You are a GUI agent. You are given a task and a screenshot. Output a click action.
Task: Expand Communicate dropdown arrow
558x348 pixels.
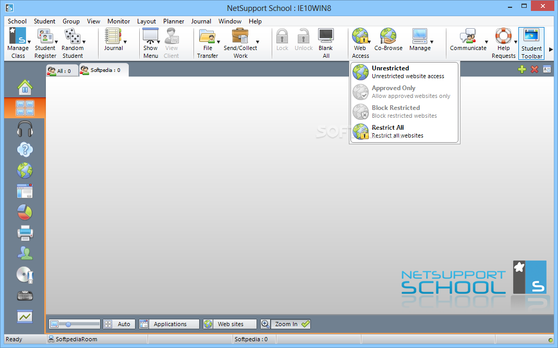(x=487, y=42)
